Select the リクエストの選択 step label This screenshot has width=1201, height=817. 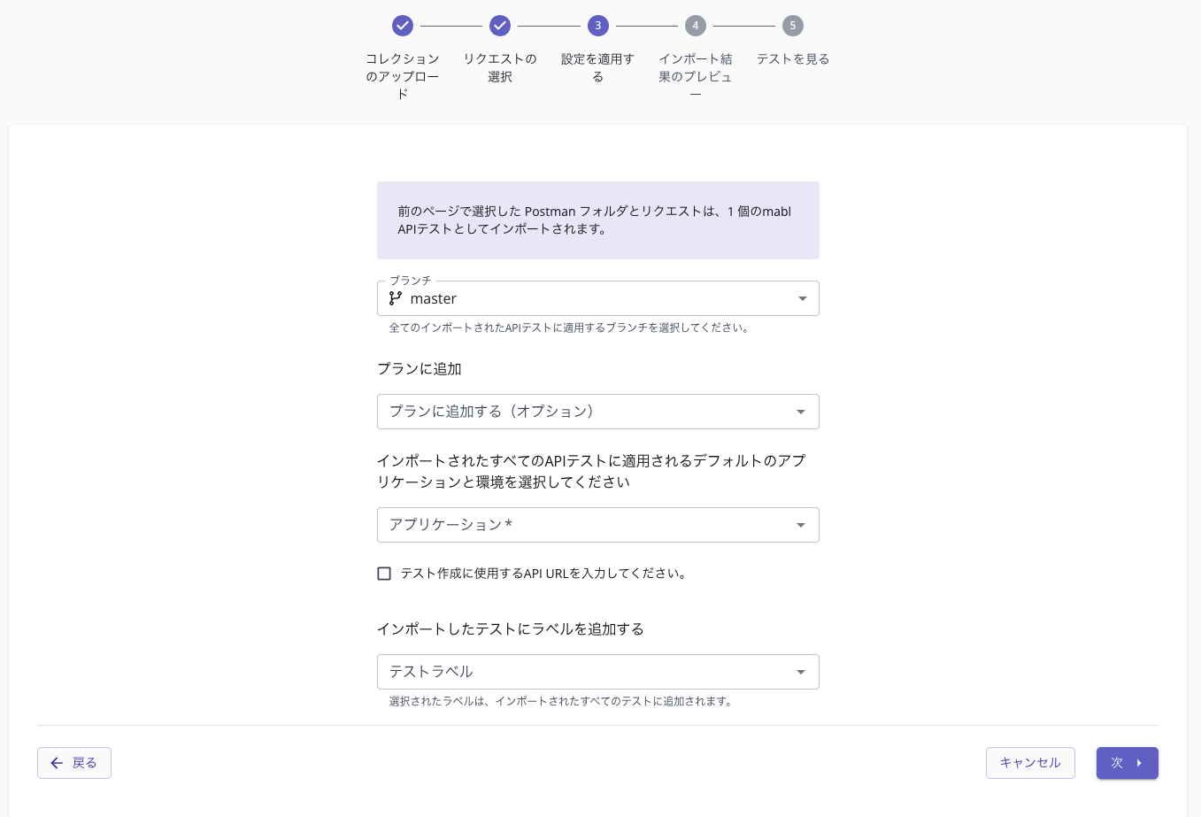pos(500,67)
